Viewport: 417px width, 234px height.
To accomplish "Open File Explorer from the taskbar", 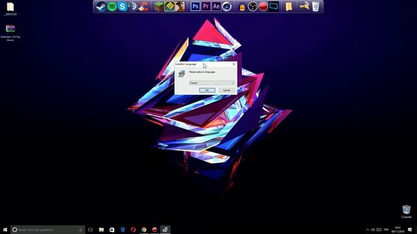I will 102,229.
